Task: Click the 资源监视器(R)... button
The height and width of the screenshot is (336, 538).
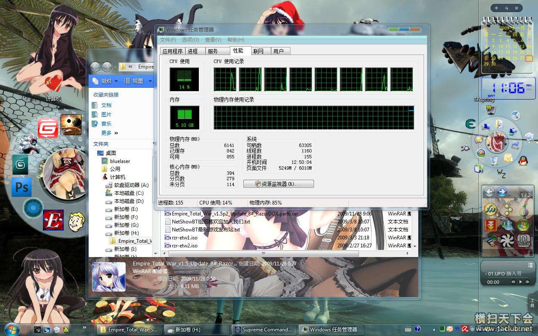Action: click(x=278, y=184)
